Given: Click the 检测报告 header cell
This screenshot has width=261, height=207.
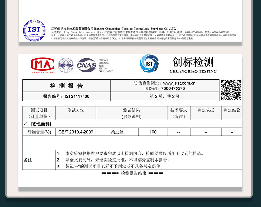Looking at the screenshot, I should point(66,86).
